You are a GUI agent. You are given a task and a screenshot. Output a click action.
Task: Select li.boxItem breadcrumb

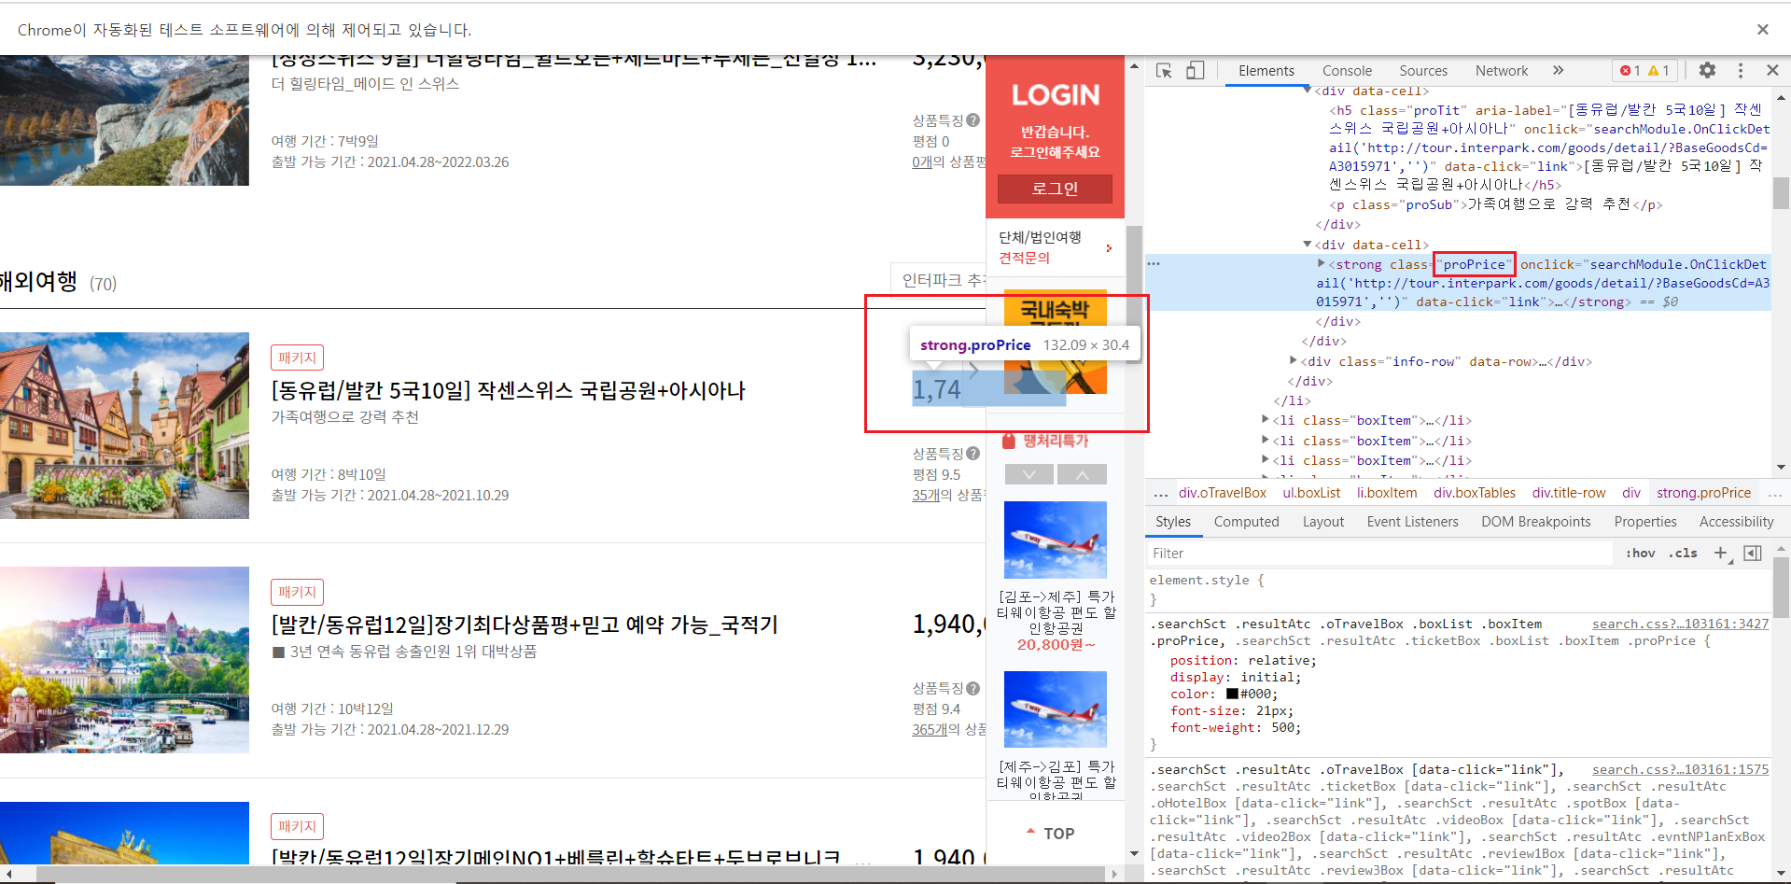(x=1387, y=493)
